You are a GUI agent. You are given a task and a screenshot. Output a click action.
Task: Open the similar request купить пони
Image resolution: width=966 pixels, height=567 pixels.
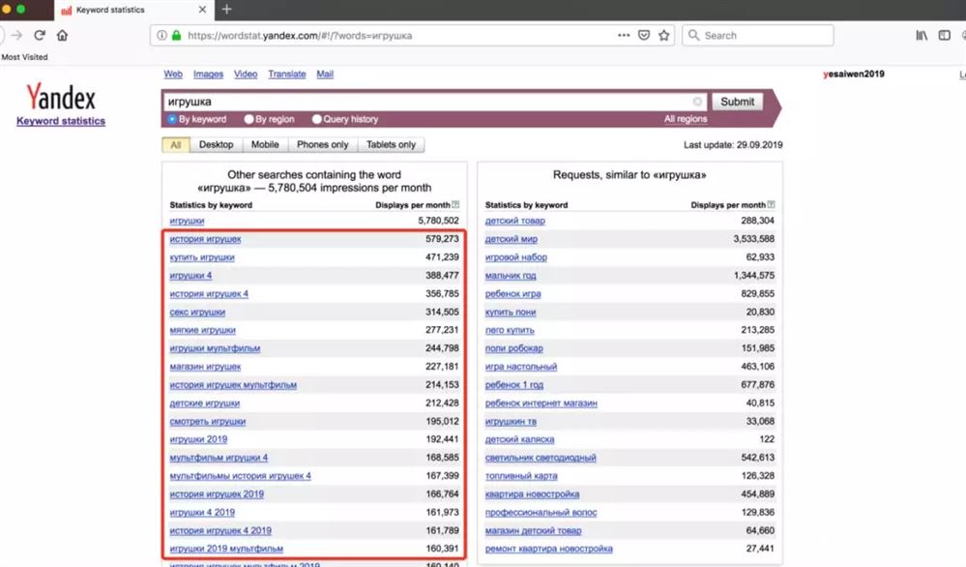click(511, 312)
